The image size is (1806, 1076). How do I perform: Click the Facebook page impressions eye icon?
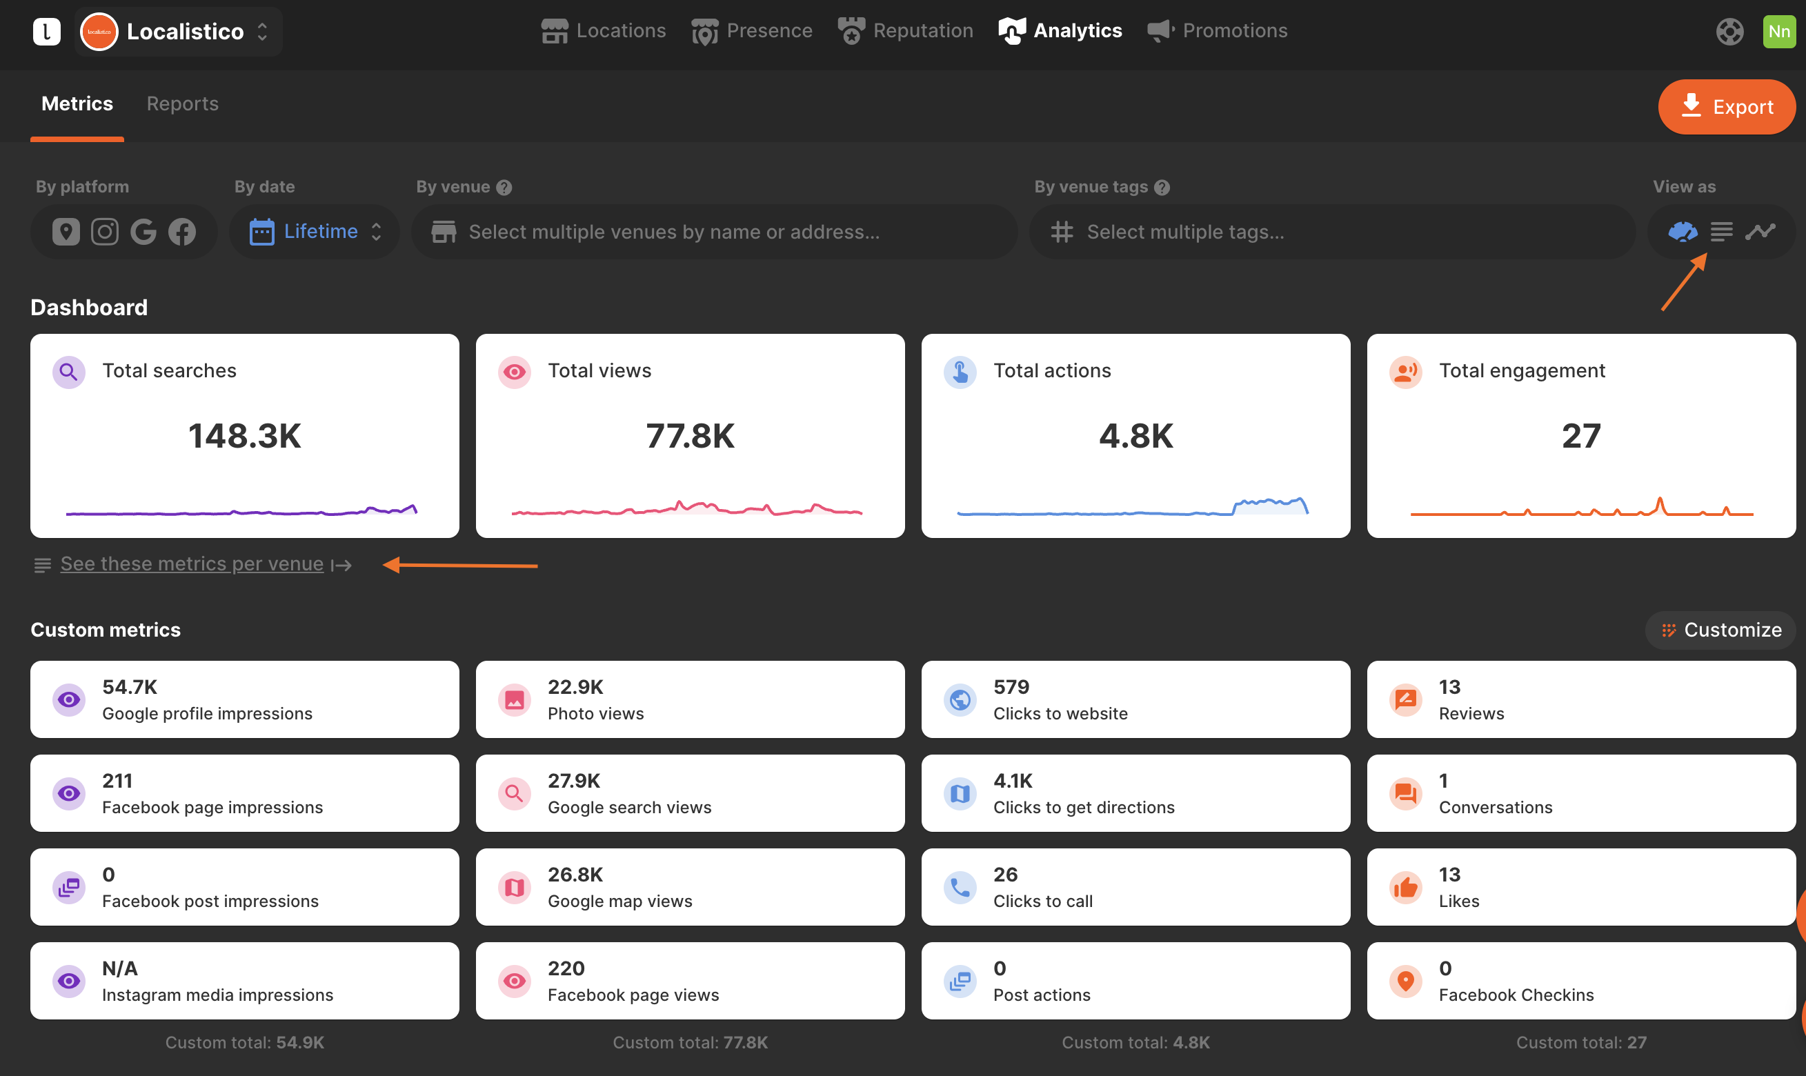pyautogui.click(x=69, y=794)
